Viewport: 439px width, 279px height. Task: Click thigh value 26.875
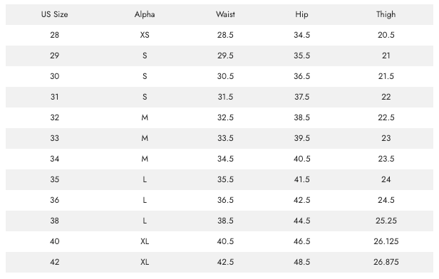pos(386,262)
